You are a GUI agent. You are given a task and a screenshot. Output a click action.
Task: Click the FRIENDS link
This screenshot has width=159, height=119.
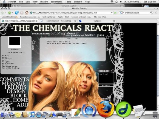[15, 87]
